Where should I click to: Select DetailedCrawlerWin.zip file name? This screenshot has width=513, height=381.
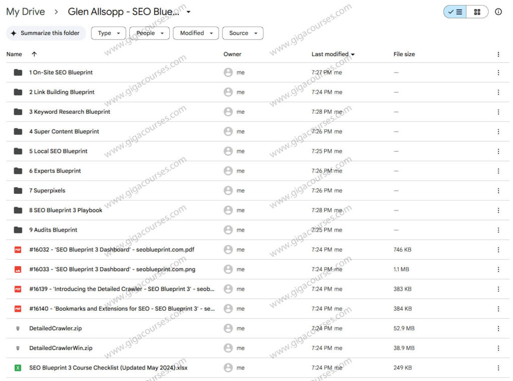pos(61,348)
